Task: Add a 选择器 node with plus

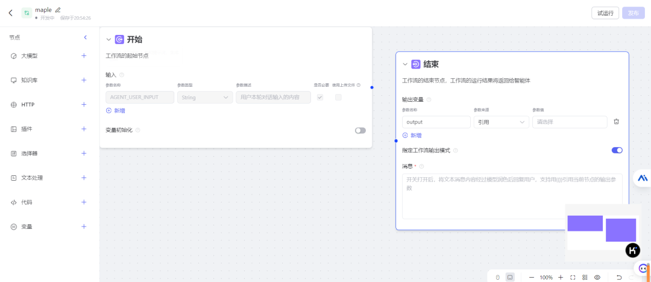Action: (84, 153)
